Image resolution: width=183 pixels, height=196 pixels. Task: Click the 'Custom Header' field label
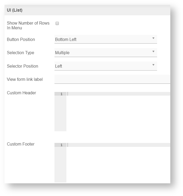21,93
